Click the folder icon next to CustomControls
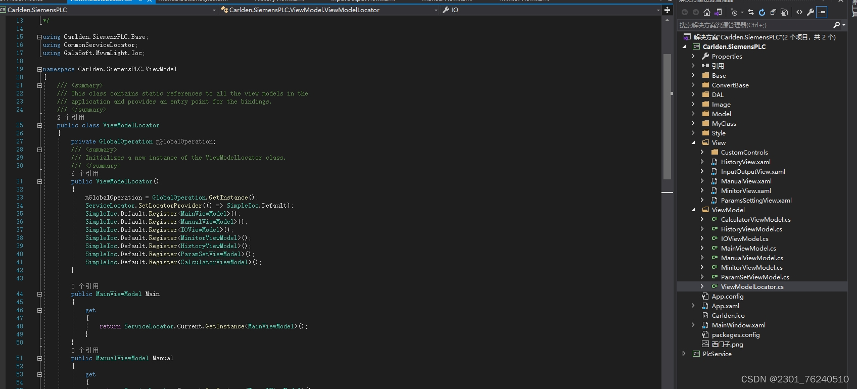The height and width of the screenshot is (389, 857). coord(715,153)
